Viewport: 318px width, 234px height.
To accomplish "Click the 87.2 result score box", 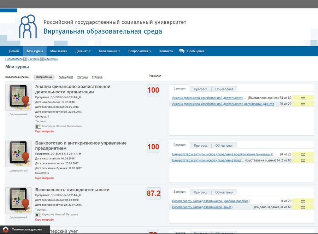I will click(x=153, y=193).
